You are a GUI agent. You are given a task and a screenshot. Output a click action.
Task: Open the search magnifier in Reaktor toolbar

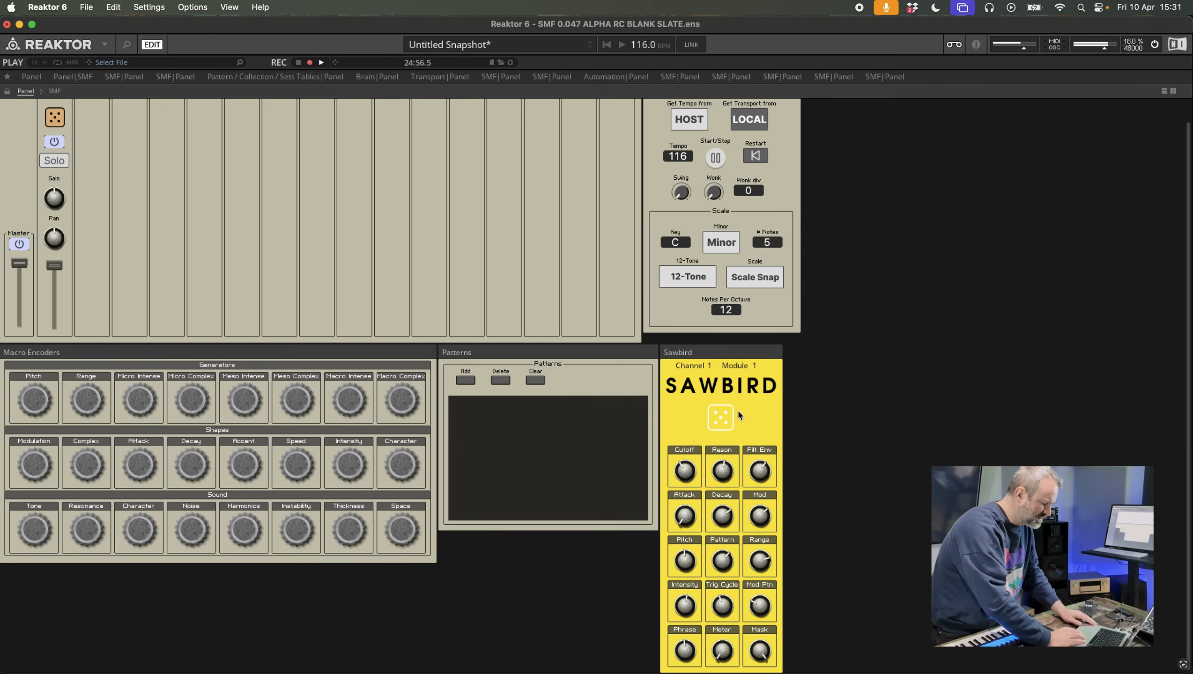coord(126,44)
